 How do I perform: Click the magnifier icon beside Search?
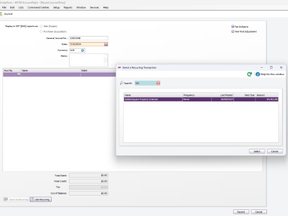tap(121, 83)
